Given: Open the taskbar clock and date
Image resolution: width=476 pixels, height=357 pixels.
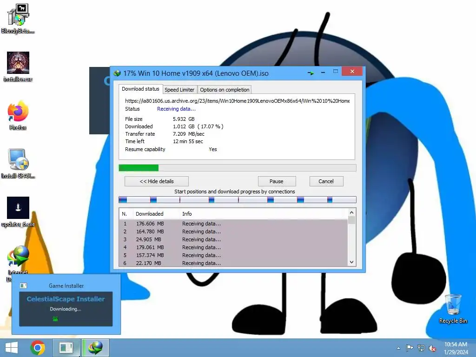Looking at the screenshot, I should tap(456, 348).
